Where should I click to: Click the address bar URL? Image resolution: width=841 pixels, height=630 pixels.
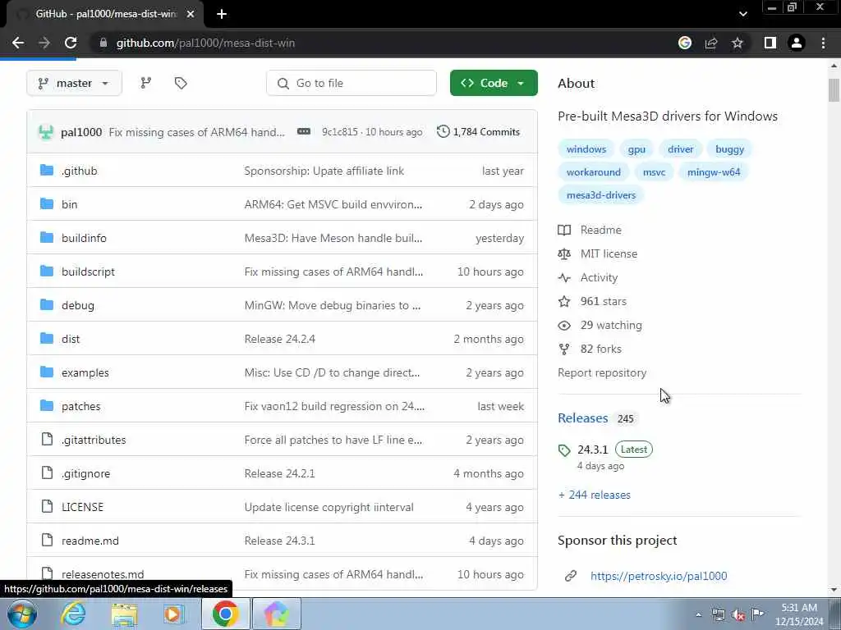[x=205, y=43]
